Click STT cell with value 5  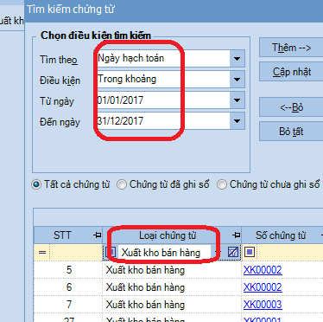click(x=68, y=270)
